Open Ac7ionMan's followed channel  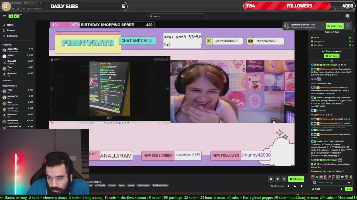(x=18, y=50)
